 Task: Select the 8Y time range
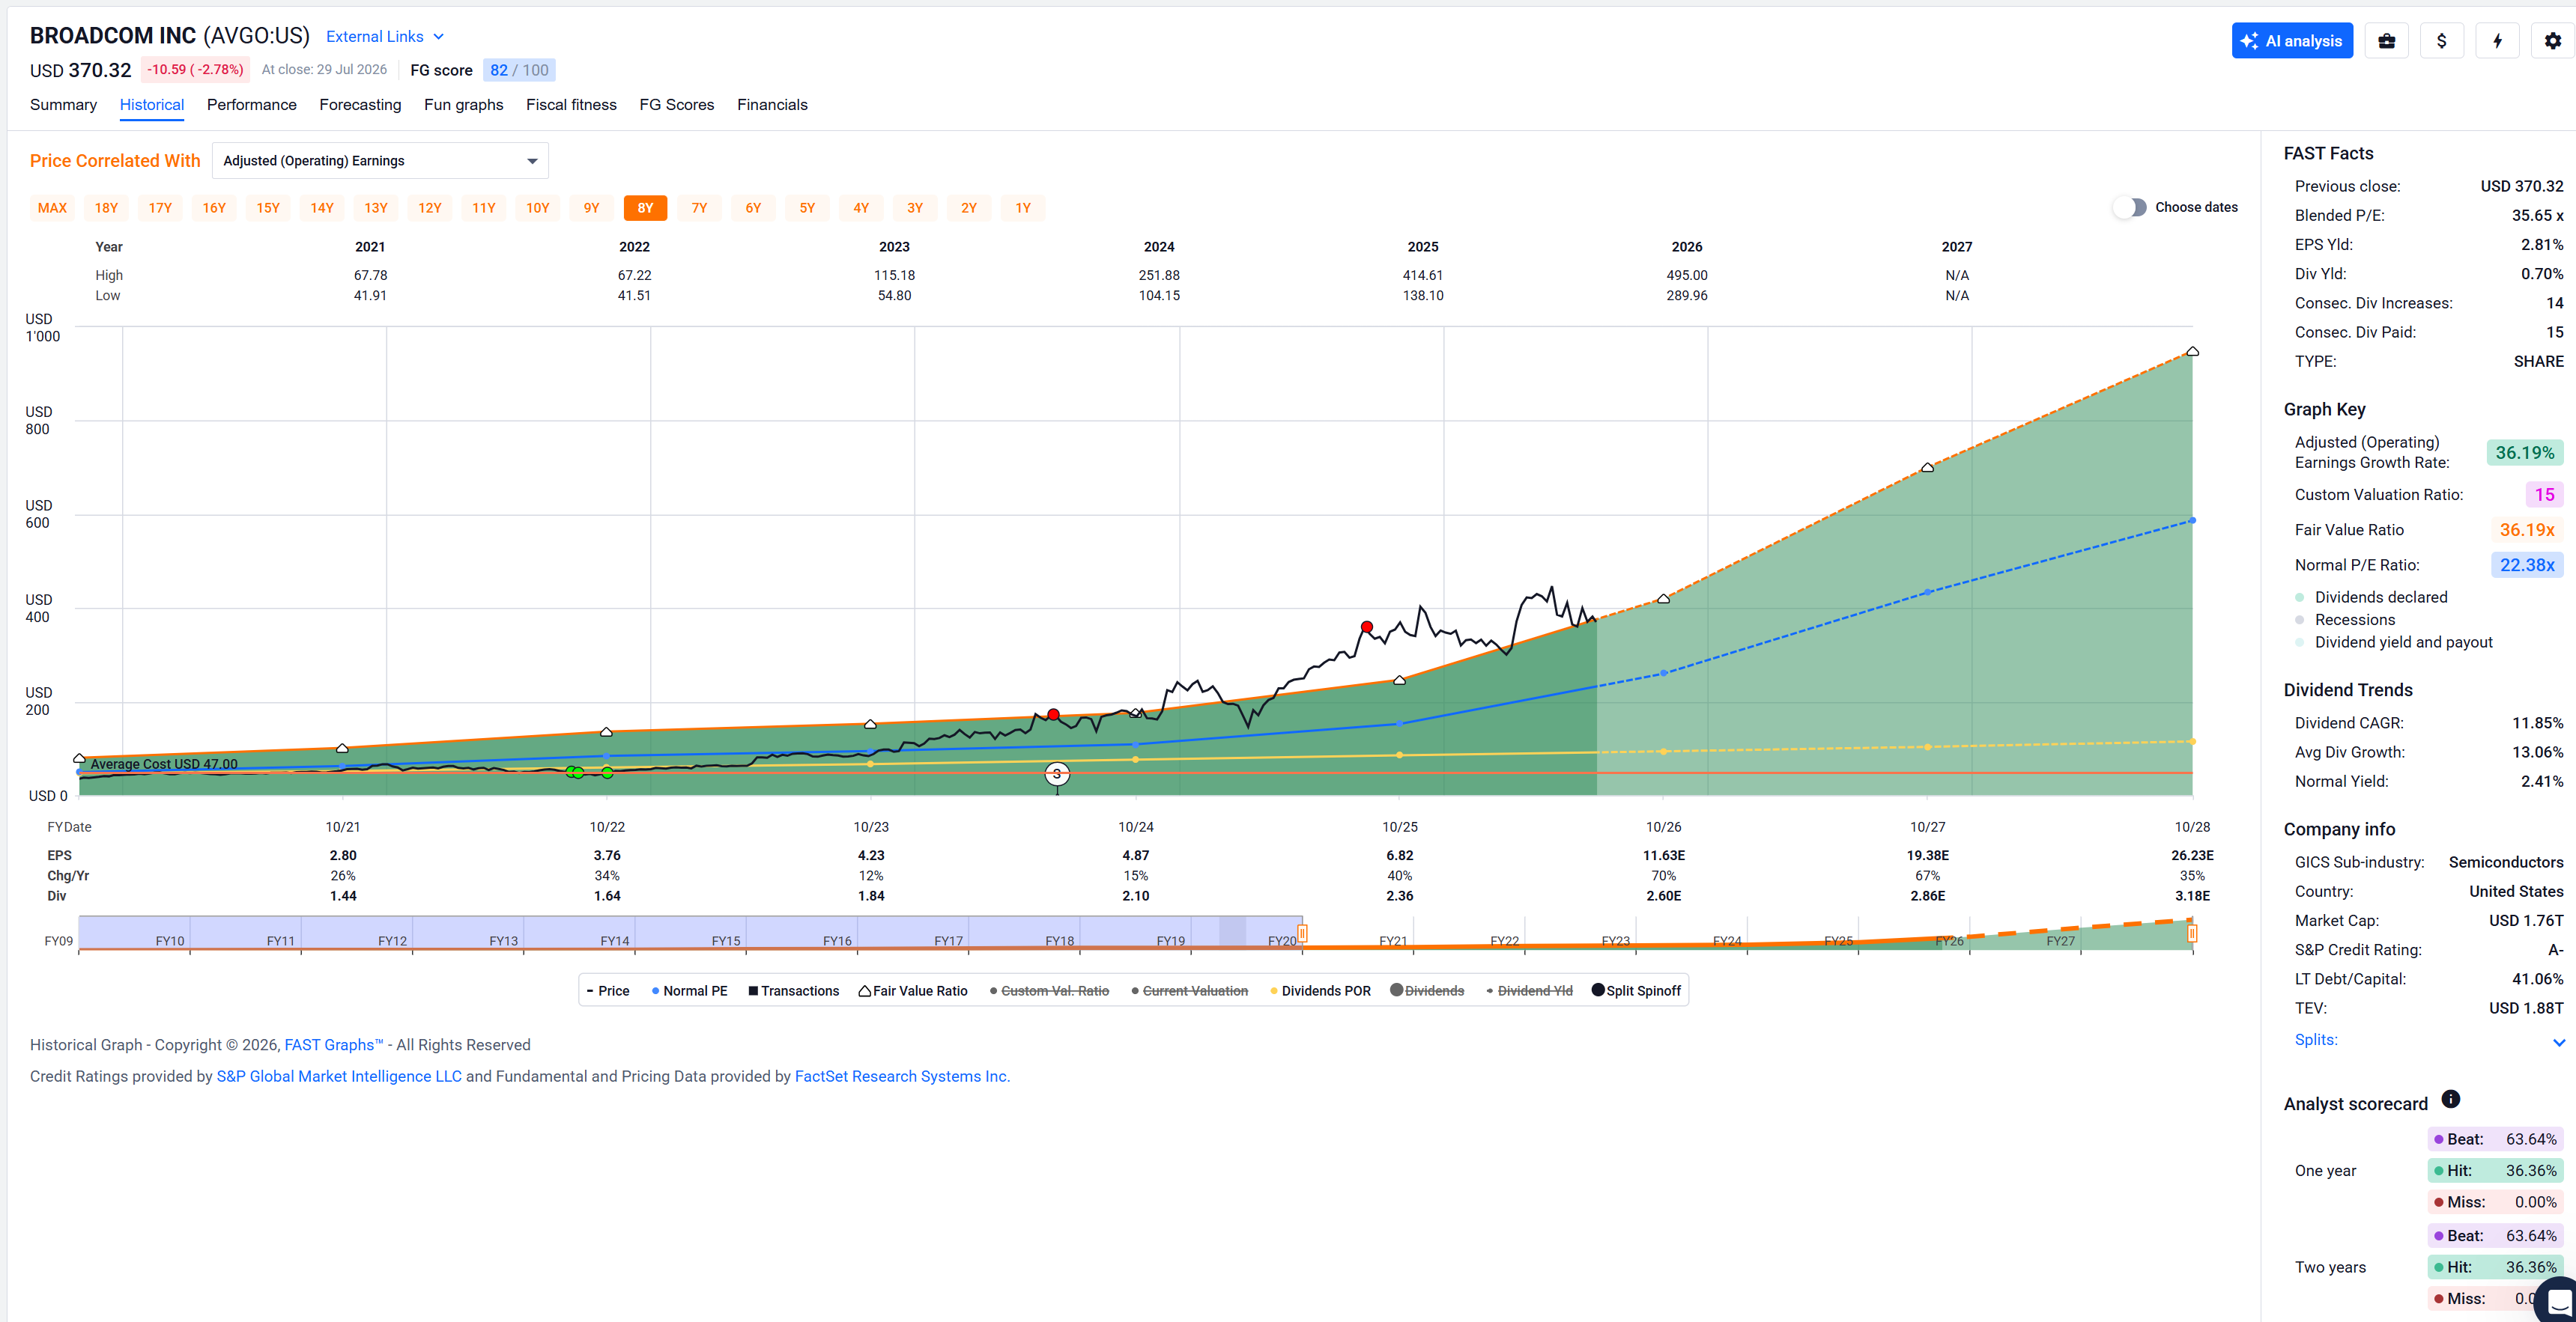[645, 208]
